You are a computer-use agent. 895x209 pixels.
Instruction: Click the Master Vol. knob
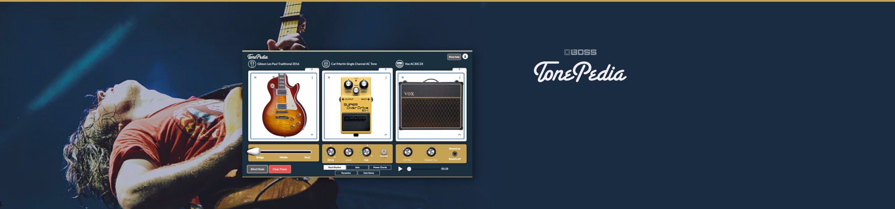[x=431, y=152]
